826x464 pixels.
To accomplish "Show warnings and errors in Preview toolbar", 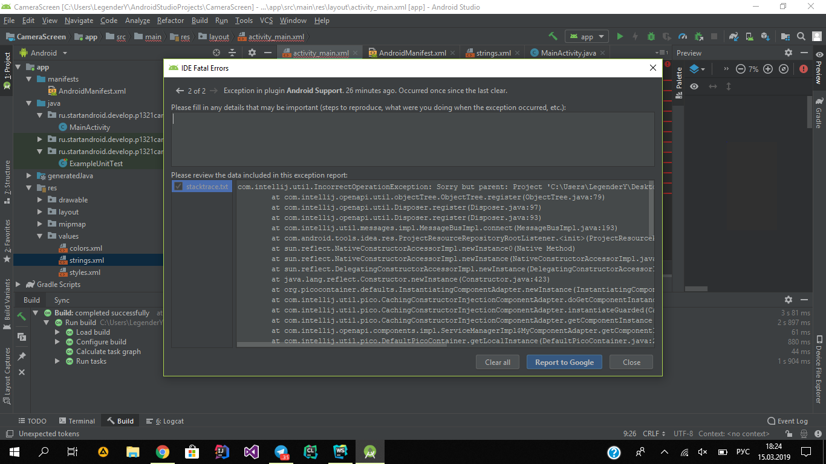I will pos(804,69).
